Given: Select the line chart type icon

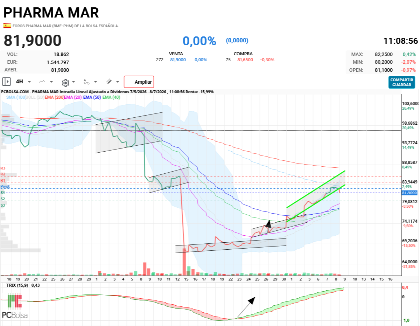Looking at the screenshot, I should click(42, 82).
